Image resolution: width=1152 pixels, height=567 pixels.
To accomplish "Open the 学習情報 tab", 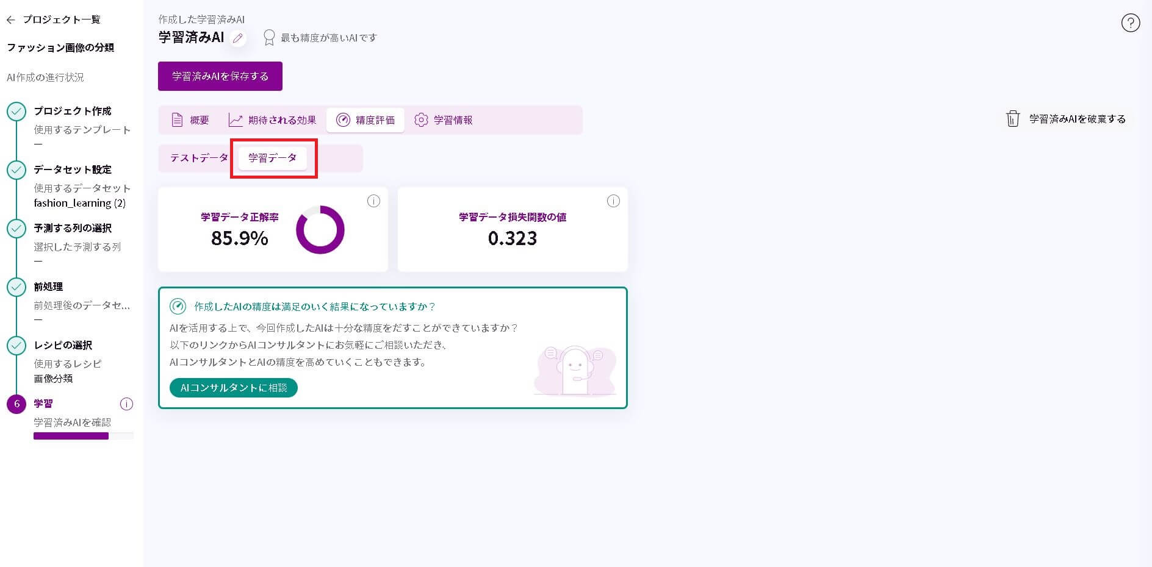I will pyautogui.click(x=444, y=120).
